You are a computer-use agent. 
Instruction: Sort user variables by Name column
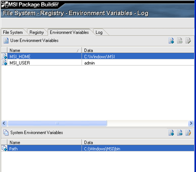[x=44, y=50]
